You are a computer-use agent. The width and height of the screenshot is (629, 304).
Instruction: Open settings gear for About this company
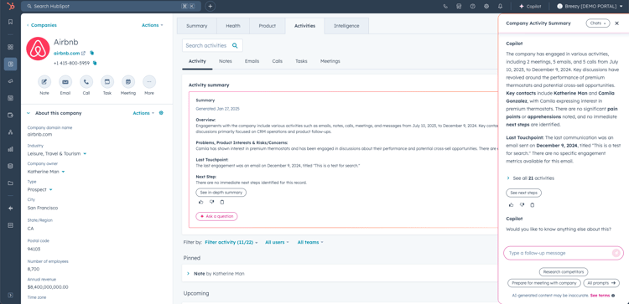click(161, 113)
